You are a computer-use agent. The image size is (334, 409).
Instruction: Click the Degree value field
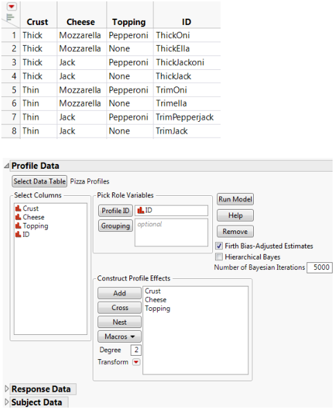click(136, 349)
